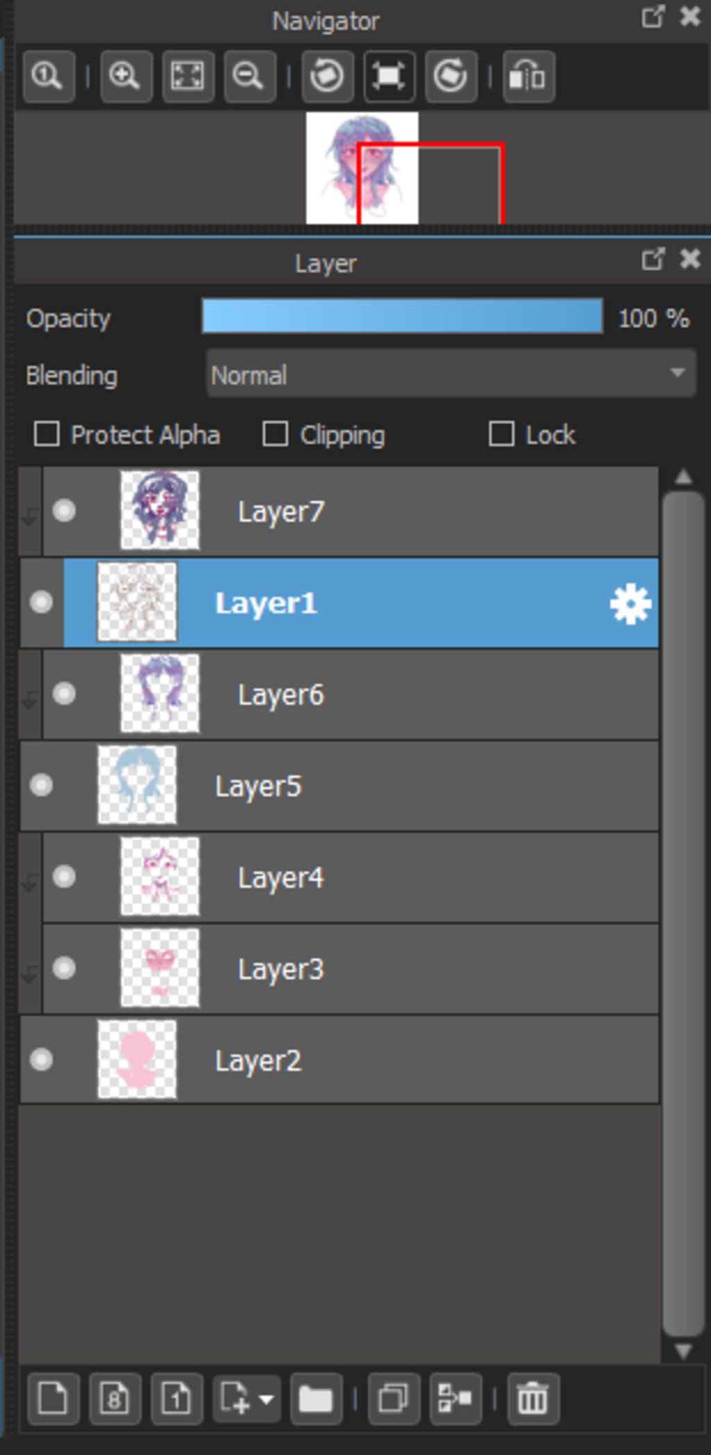The image size is (711, 1455).
Task: Select the Layer2 row
Action: click(340, 1060)
